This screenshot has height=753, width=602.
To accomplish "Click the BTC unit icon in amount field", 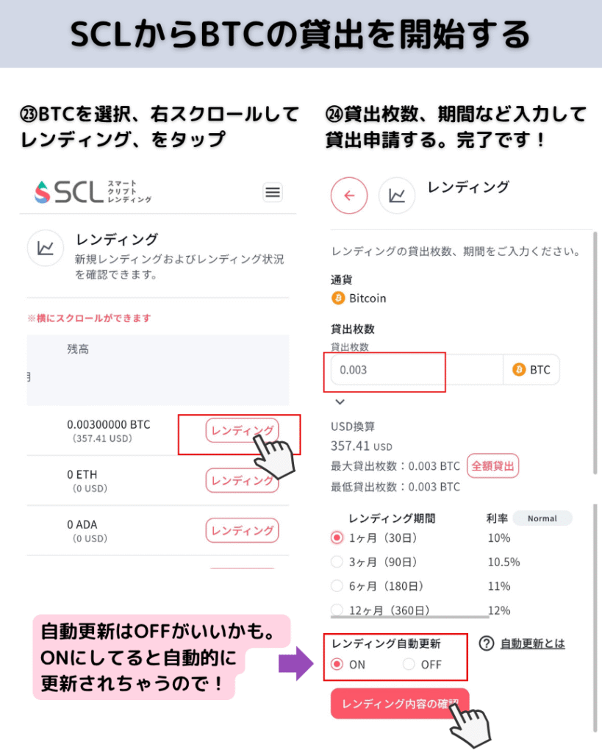I will [x=519, y=369].
